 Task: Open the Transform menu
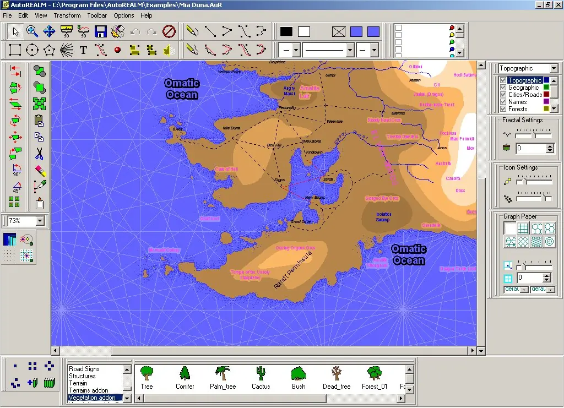(67, 15)
